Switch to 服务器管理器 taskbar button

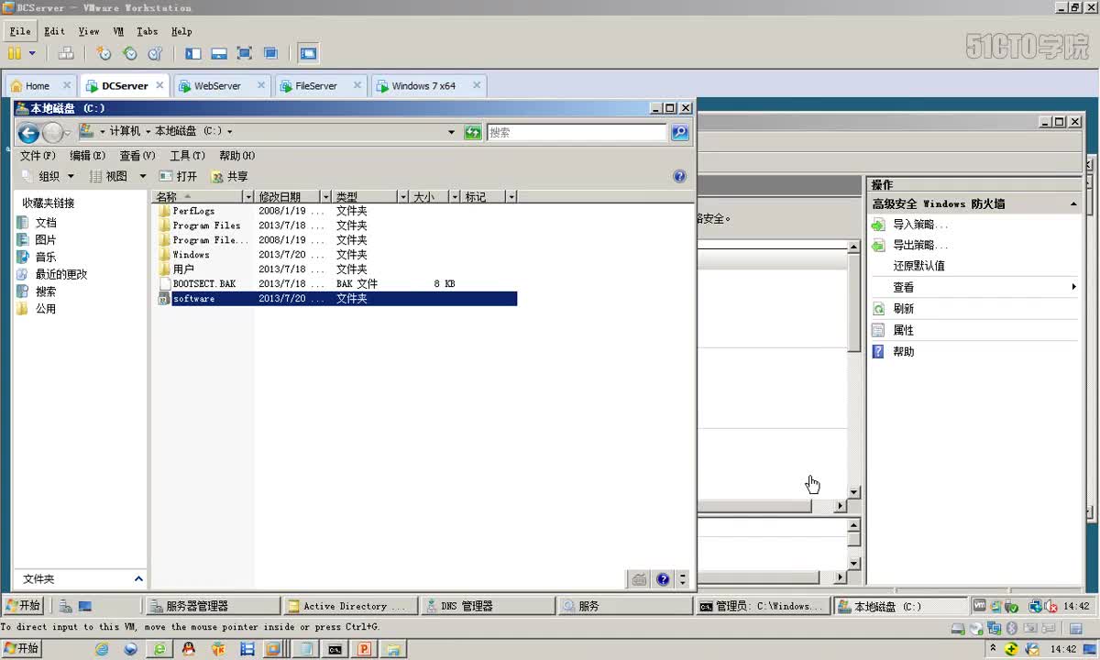[212, 606]
